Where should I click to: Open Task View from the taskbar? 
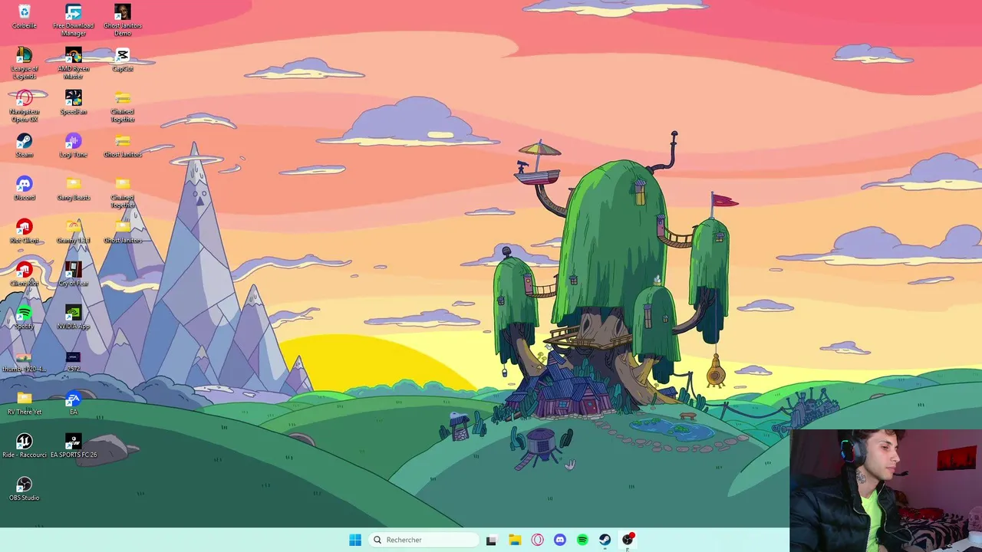492,540
